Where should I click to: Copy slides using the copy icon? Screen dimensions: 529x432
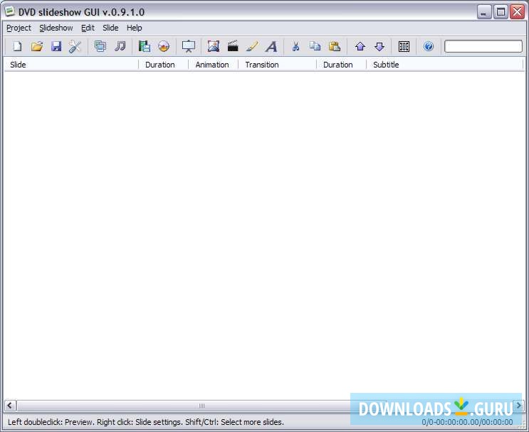click(315, 46)
